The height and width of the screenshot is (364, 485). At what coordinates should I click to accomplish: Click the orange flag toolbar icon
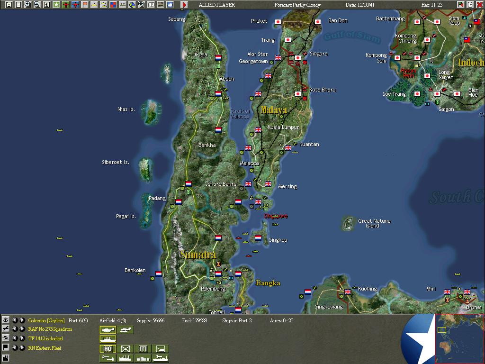pos(84,5)
